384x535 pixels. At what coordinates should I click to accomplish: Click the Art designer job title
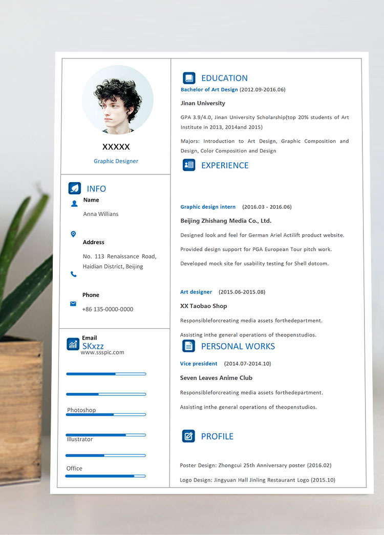196,292
